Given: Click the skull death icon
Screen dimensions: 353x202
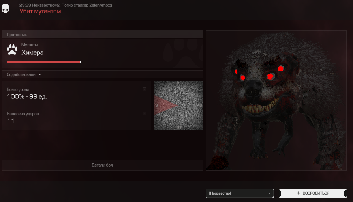Looking at the screenshot, I should coord(6,9).
